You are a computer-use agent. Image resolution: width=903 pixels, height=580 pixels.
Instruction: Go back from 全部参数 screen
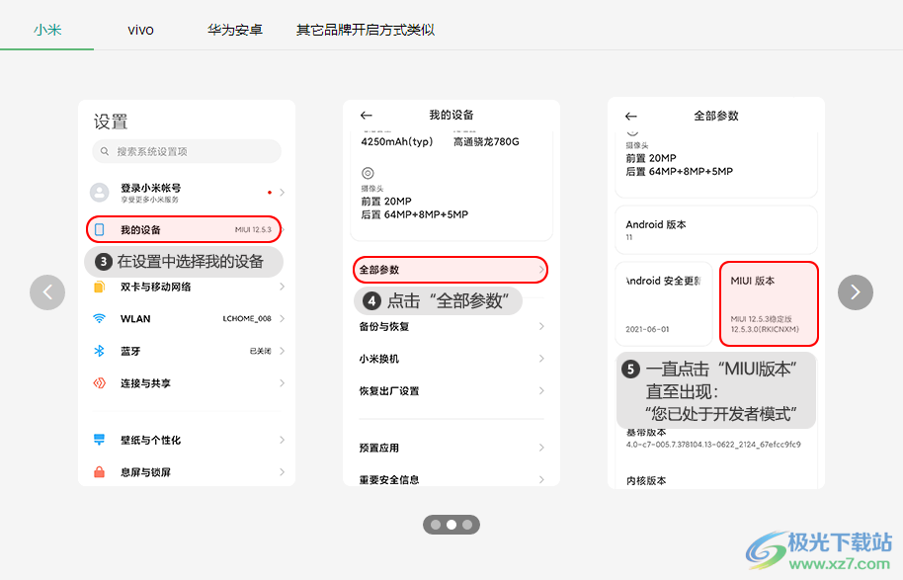pos(631,117)
